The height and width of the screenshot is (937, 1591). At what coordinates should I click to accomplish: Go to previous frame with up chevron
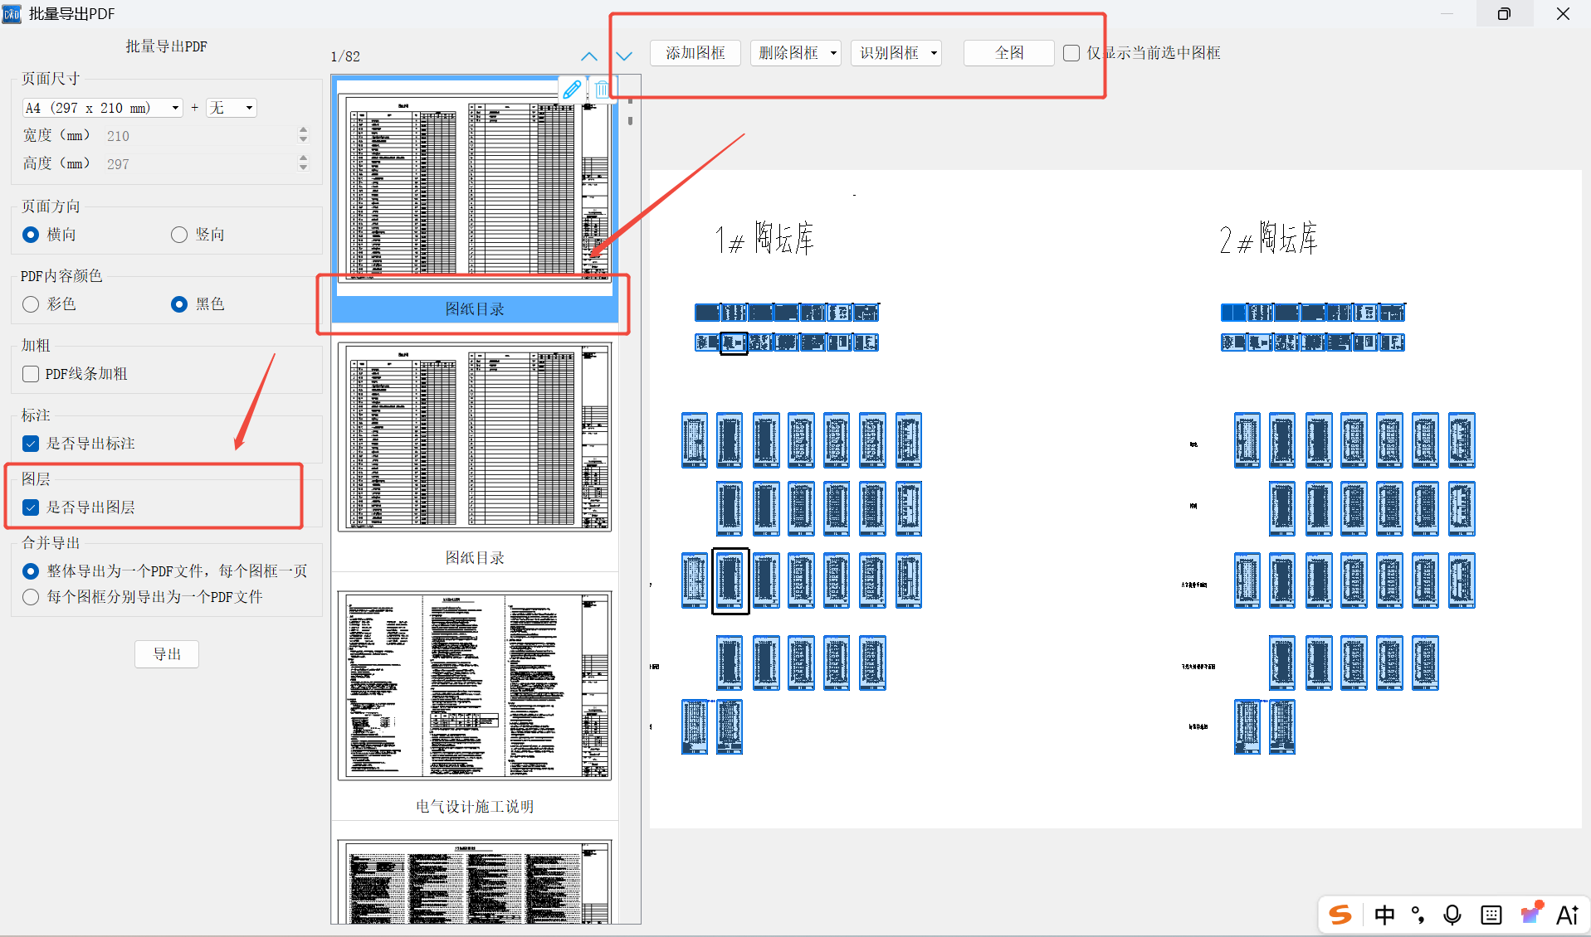(588, 56)
